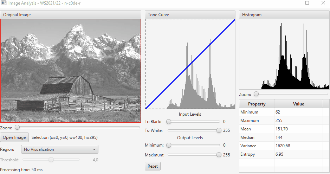
Task: Click the Tone Curve panel header
Action: pyautogui.click(x=190, y=15)
